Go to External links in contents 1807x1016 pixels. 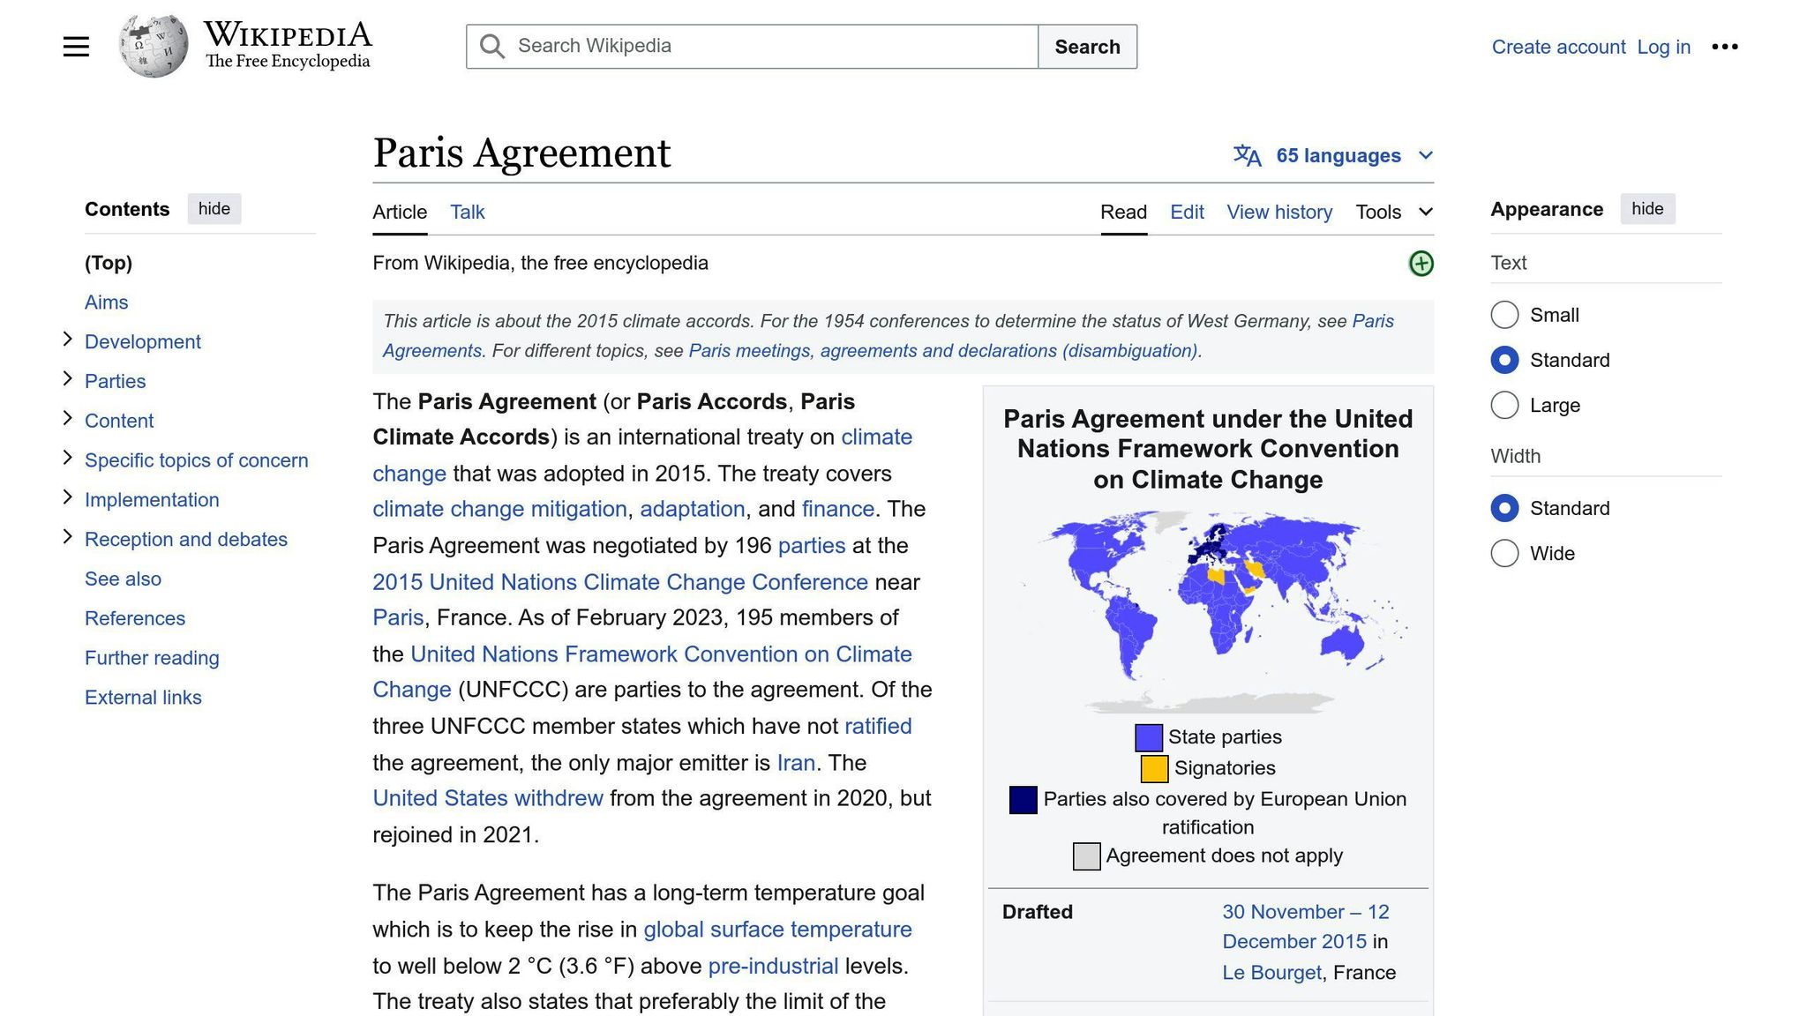[x=143, y=698]
